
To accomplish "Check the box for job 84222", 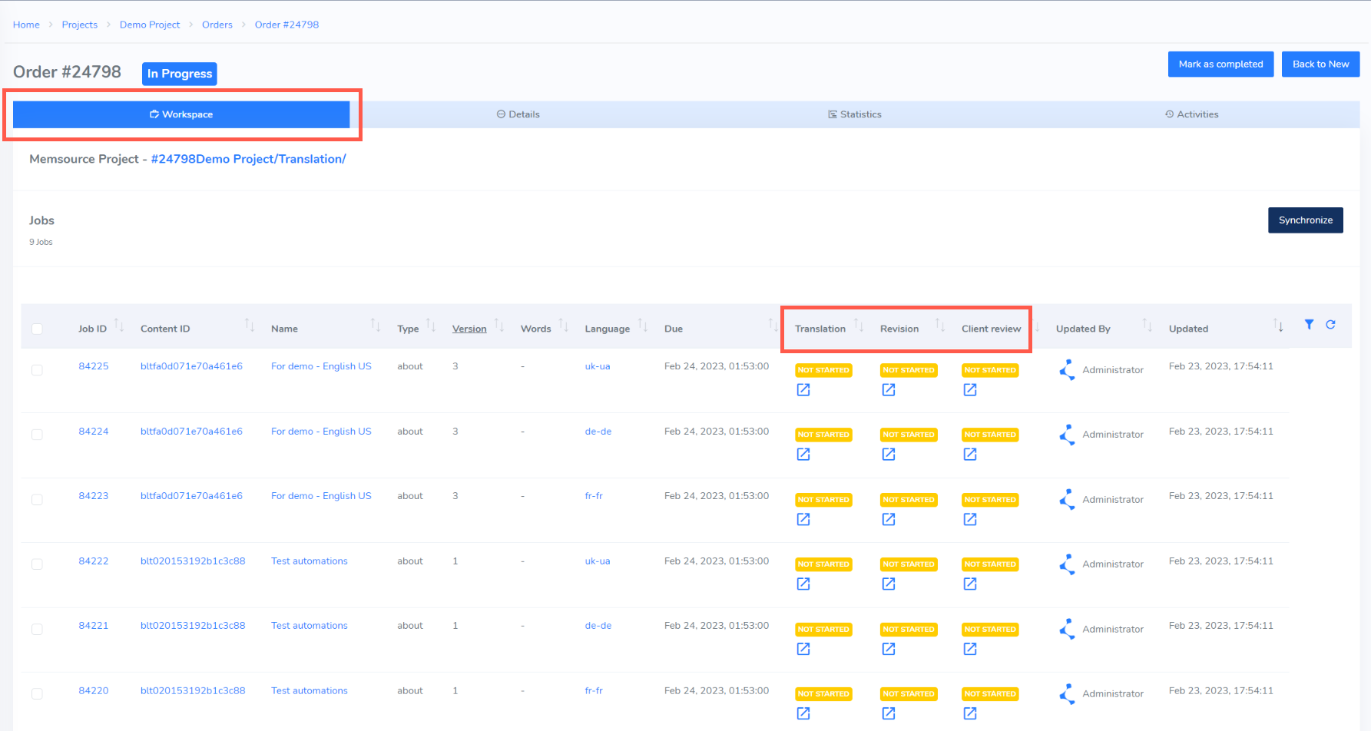I will click(x=37, y=564).
